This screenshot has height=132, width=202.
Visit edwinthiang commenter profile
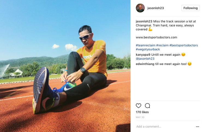pos(145,64)
